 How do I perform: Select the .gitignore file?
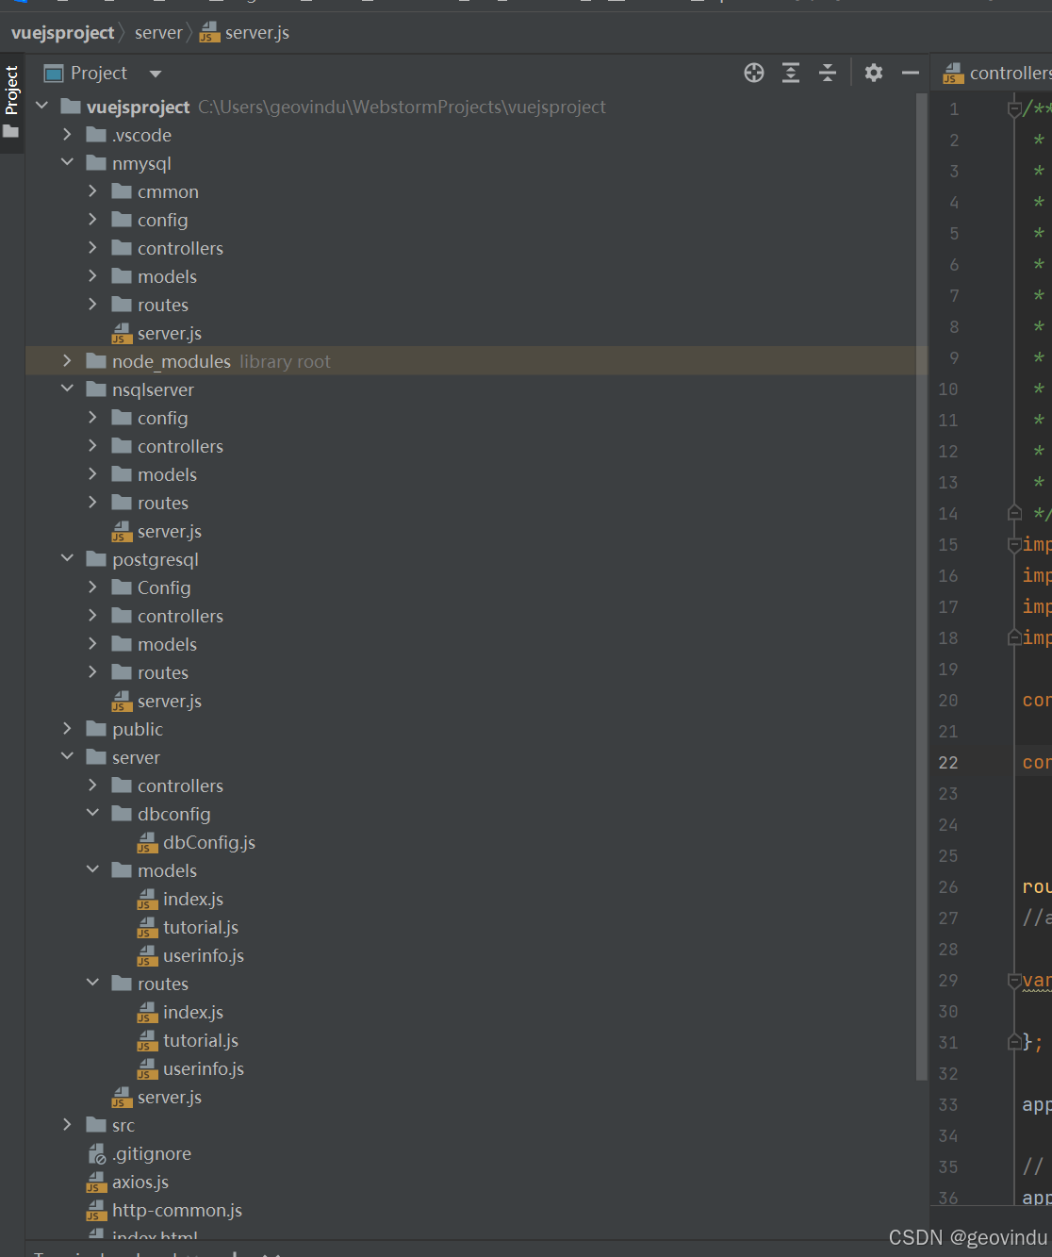(x=152, y=1153)
